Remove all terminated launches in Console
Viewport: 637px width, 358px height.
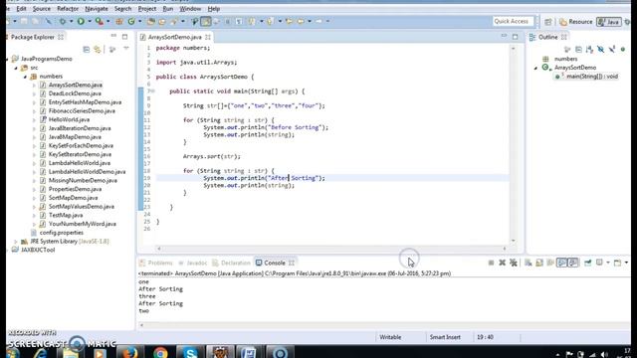tap(514, 263)
